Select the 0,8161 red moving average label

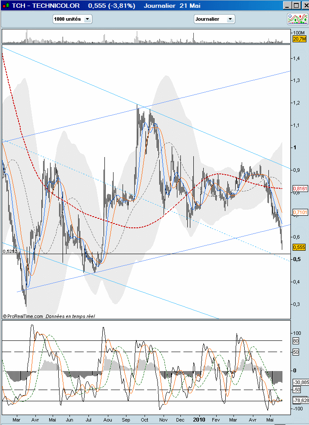click(300, 189)
